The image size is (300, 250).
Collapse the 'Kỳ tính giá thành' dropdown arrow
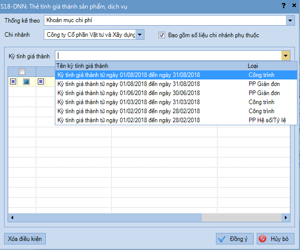click(285, 56)
